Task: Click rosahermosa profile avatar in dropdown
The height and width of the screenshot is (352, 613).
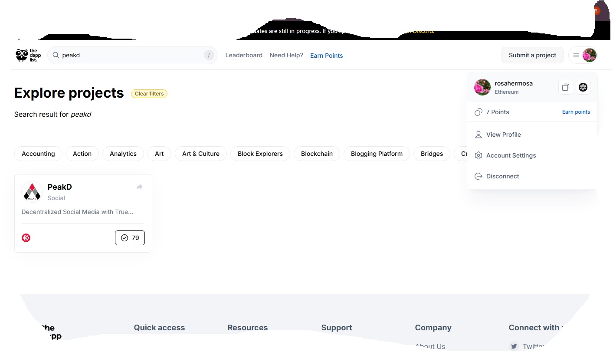Action: [x=482, y=87]
